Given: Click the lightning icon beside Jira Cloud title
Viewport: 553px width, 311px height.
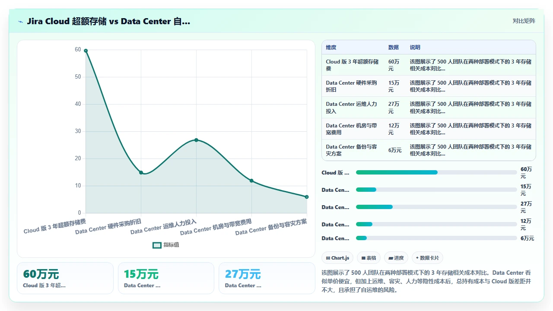Looking at the screenshot, I should coord(20,22).
